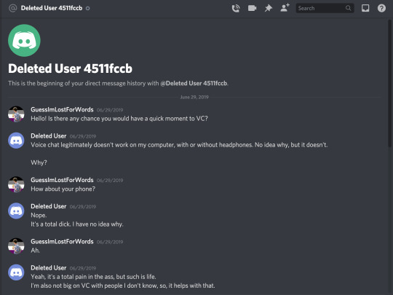Click GuessImLostForWords username on VC message
393x295 pixels.
[62, 109]
